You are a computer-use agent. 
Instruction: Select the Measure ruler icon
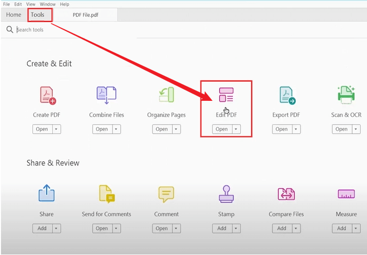click(346, 194)
